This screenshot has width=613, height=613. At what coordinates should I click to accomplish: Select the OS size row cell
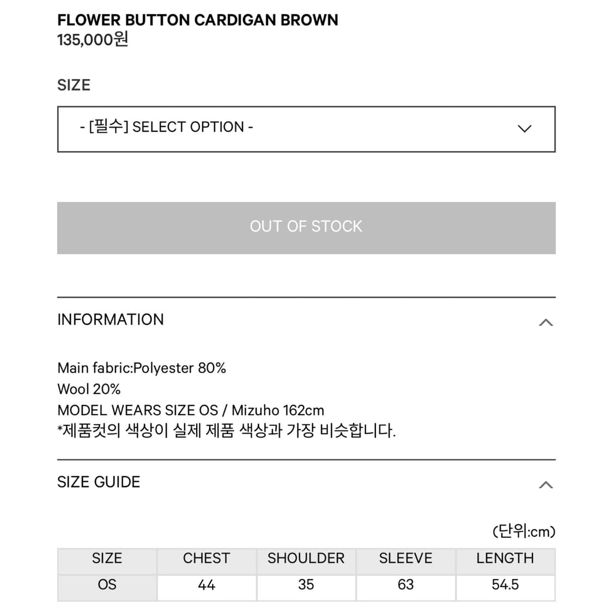[107, 585]
